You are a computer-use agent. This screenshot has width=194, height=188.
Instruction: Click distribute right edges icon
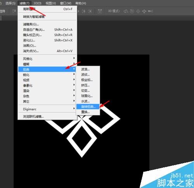tap(90, 11)
